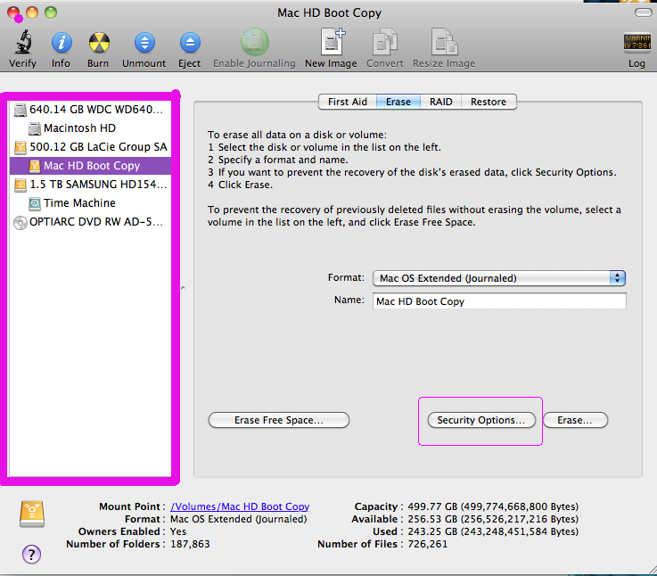Click the window resize grip corner
Viewport: 657px width, 576px height.
tap(652, 570)
